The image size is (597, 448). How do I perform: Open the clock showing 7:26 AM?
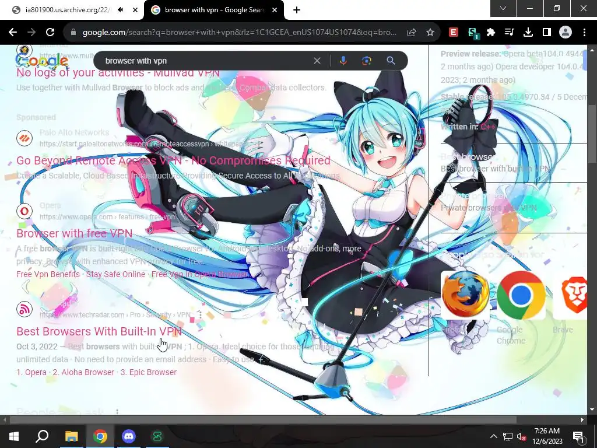(x=547, y=436)
